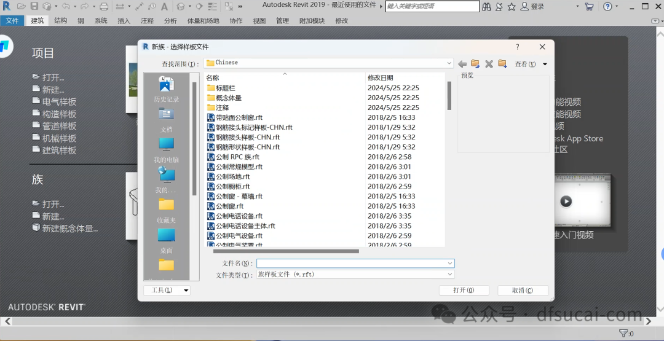Click the Undo arrow icon
Screen dimensions: 664x341
(66, 6)
